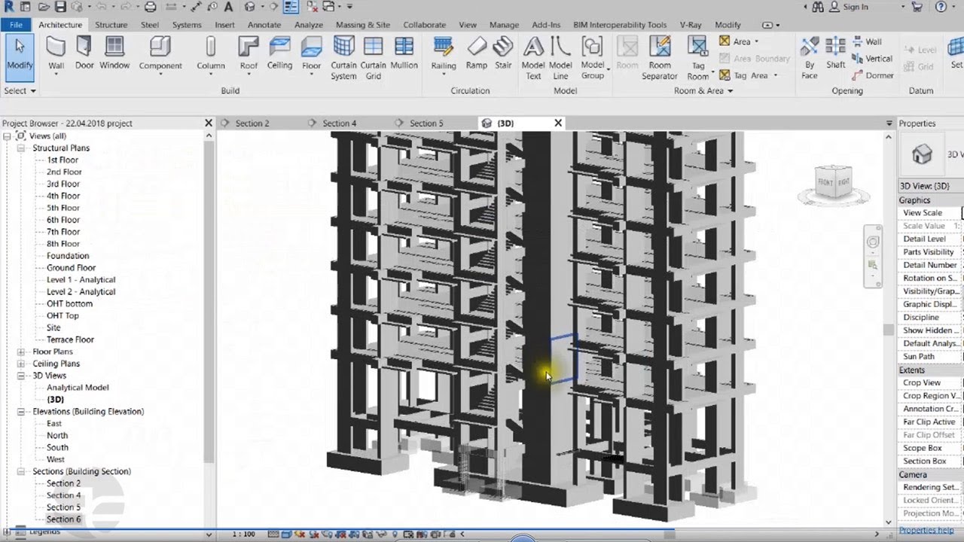Select the Stair tool
Image resolution: width=964 pixels, height=542 pixels.
point(503,53)
